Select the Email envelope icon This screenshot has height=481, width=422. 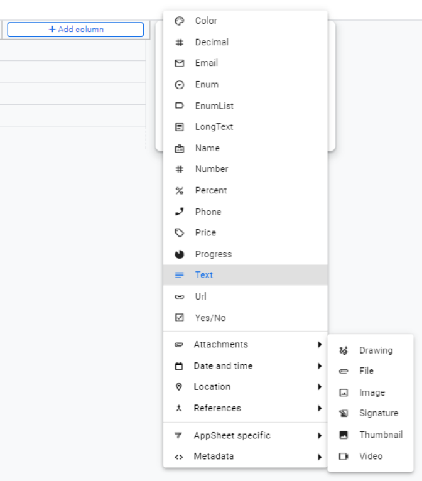[180, 63]
